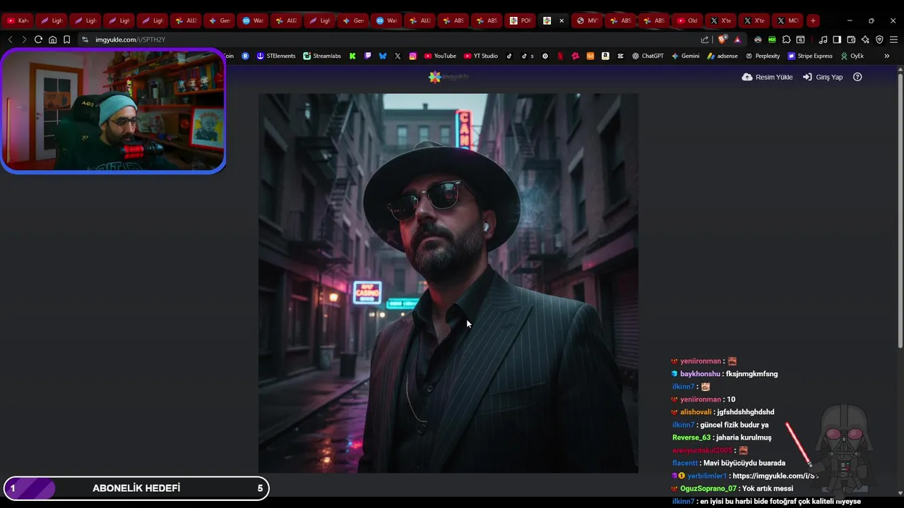Open the browser hamburger main menu

click(893, 40)
